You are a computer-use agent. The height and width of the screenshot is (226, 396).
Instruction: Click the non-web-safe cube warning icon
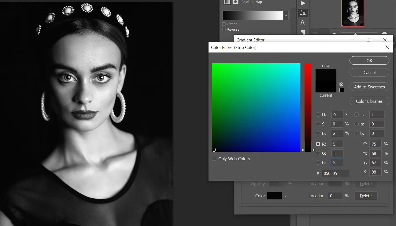342,84
